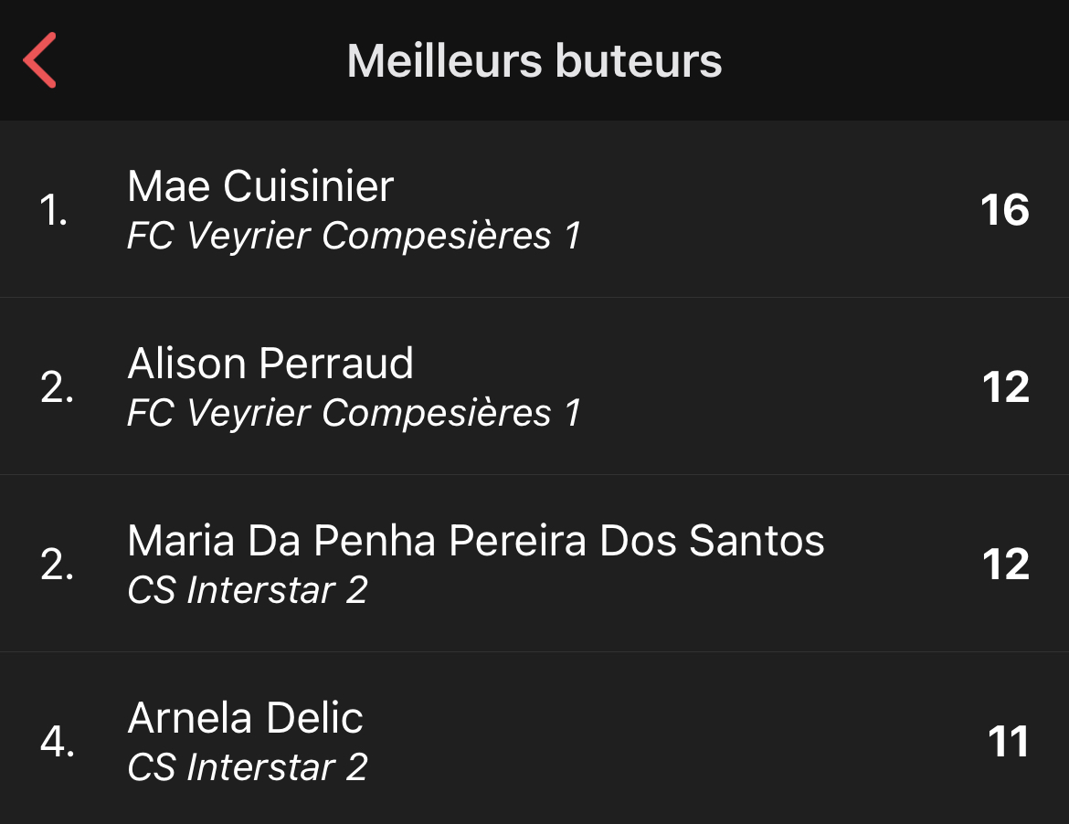Open Maria Da Penha Pereira Dos Santos
Image resolution: width=1069 pixels, height=824 pixels.
(x=475, y=541)
